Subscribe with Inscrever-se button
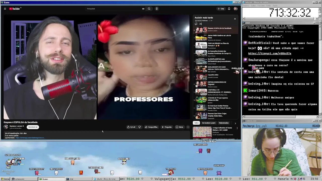The width and height of the screenshot is (322, 181). [33, 127]
